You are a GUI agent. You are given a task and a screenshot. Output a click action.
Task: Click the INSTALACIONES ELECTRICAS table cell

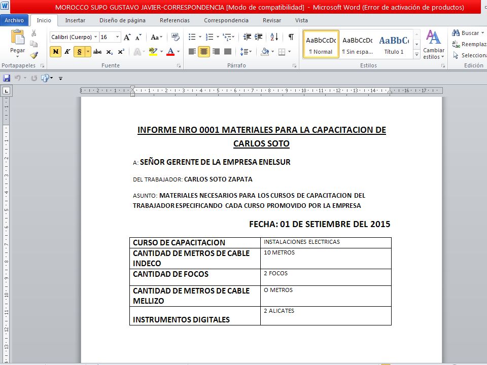click(x=326, y=243)
